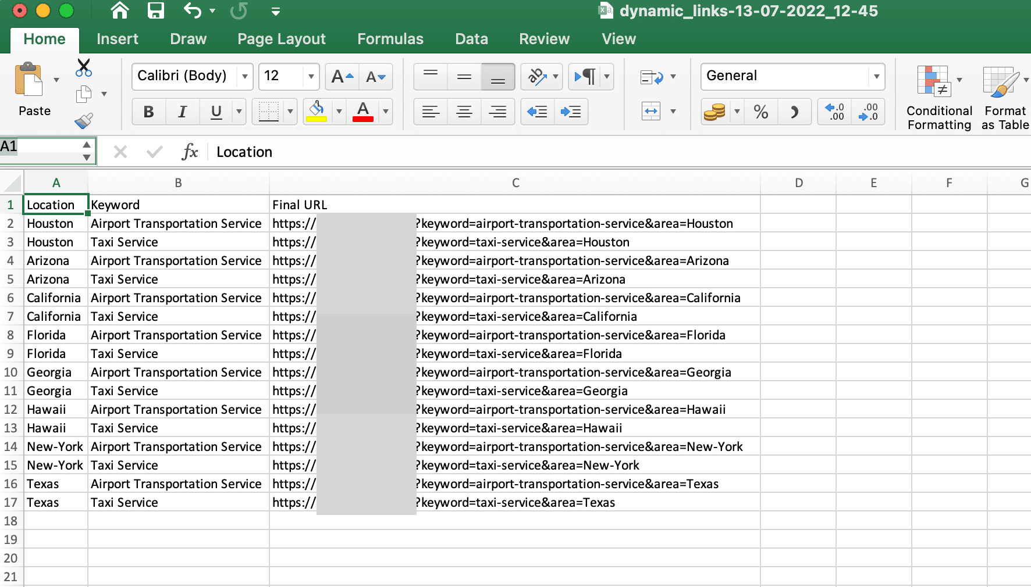Apply the Comma Style format
Viewport: 1031px width, 587px height.
coord(795,112)
